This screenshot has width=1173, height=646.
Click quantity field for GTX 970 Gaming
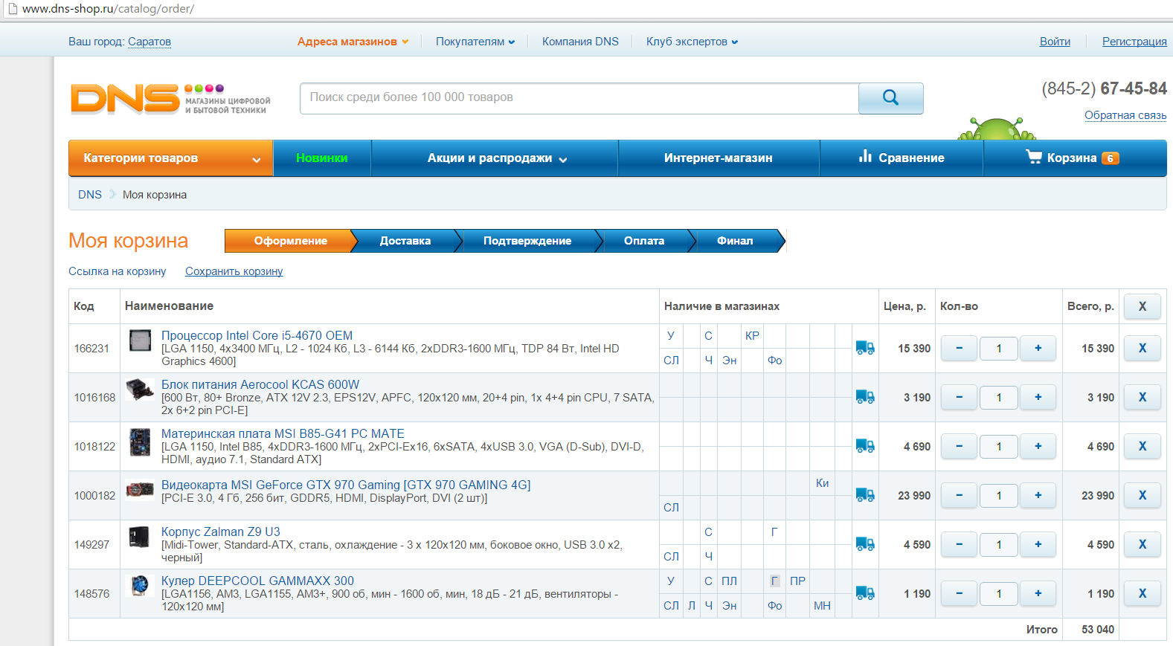point(999,495)
